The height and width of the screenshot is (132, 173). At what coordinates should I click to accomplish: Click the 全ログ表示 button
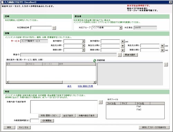click(x=69, y=116)
